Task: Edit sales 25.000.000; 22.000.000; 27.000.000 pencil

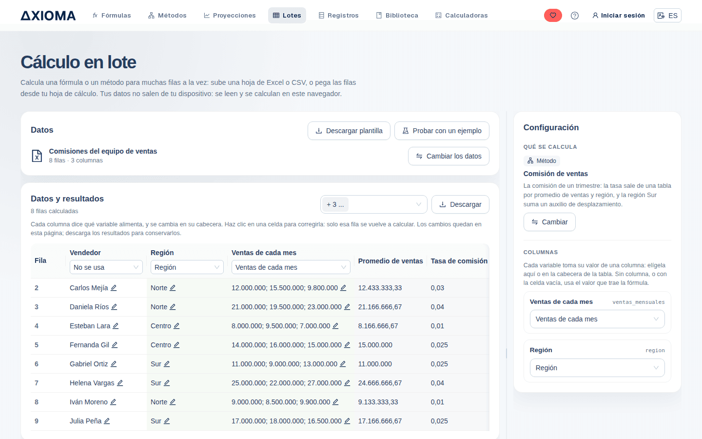Action: point(347,383)
